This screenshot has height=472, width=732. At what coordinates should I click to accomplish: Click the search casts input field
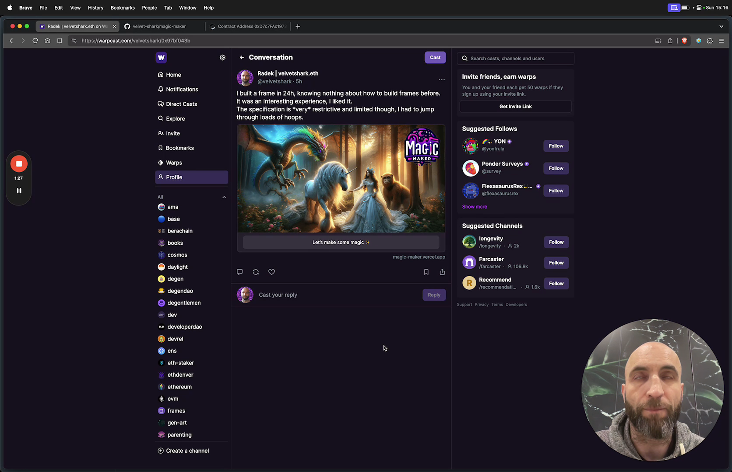point(515,59)
